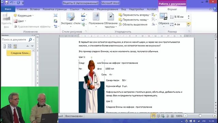The image size is (218, 123).
Task: Open the Word Help icon
Action: click(215, 9)
